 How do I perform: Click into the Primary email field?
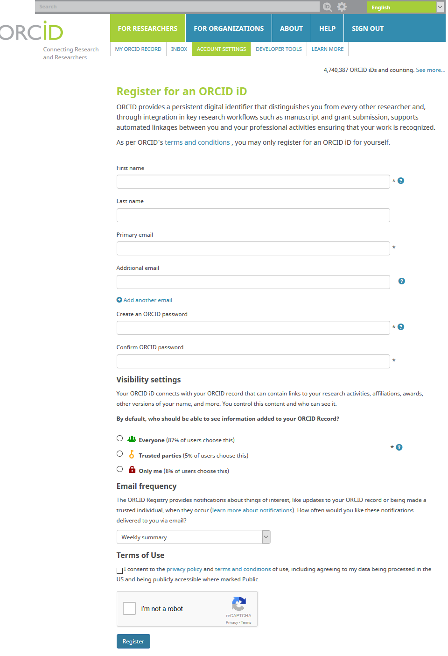pos(253,248)
